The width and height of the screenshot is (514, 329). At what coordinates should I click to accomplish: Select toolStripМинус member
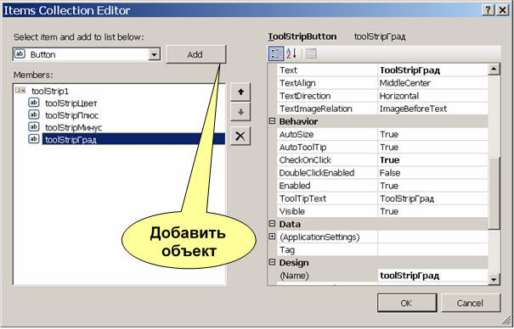73,127
